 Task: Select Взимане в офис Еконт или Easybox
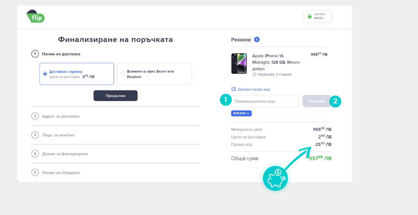(x=123, y=74)
